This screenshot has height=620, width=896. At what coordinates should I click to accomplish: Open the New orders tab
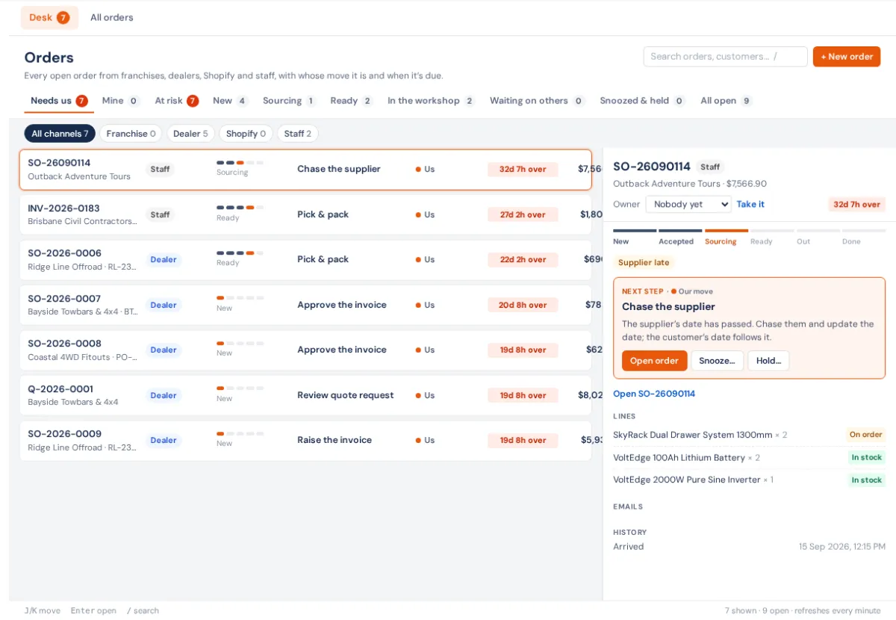pos(230,101)
